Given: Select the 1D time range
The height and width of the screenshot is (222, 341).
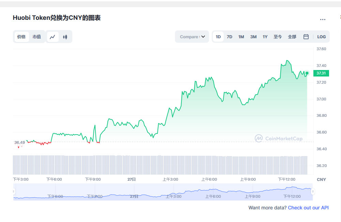Looking at the screenshot, I should point(218,37).
